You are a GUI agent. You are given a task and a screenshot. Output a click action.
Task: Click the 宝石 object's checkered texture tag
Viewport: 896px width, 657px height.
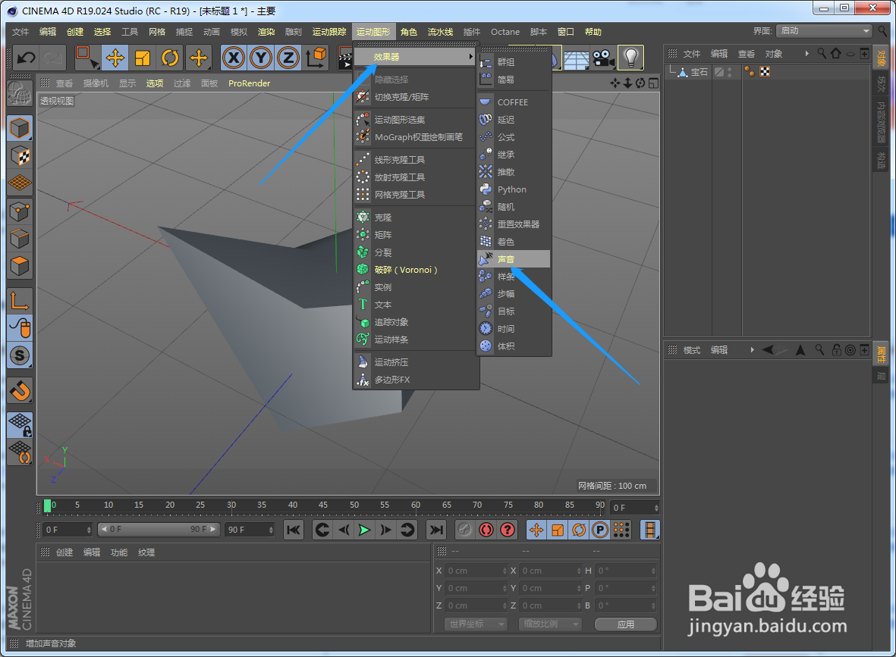click(765, 71)
